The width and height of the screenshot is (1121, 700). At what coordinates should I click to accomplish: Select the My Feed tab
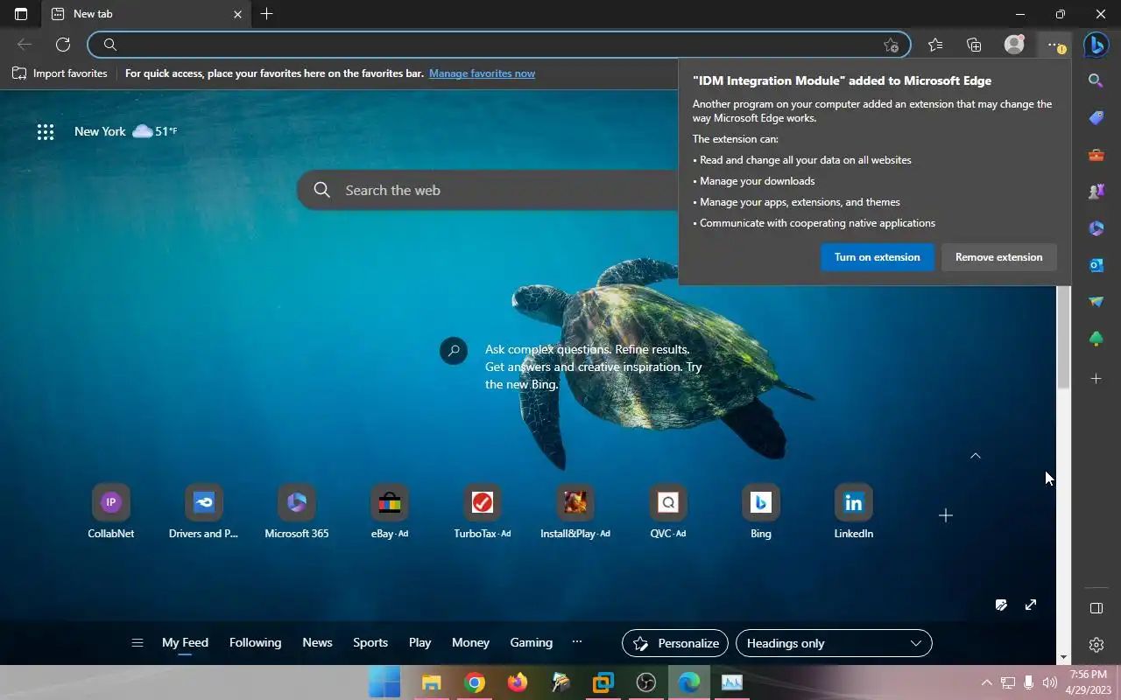point(185,642)
